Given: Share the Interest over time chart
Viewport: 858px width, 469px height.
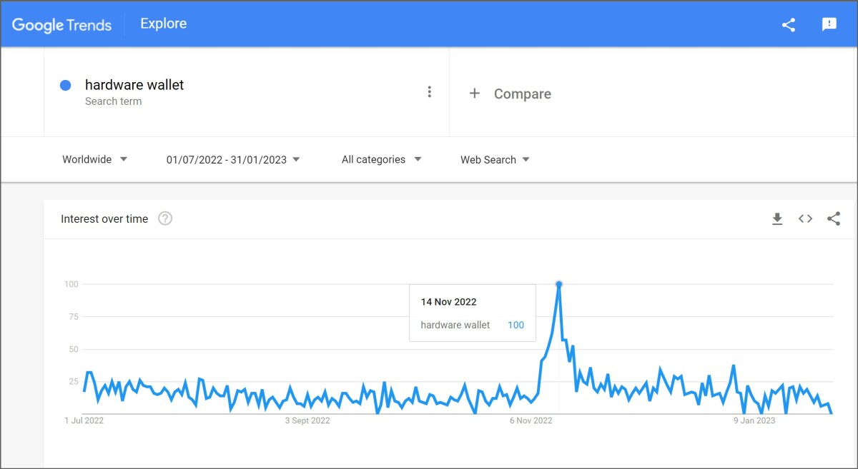Looking at the screenshot, I should tap(834, 219).
